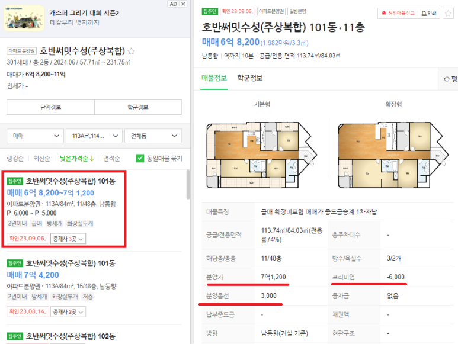Click the 단지정보 button
Viewport: 458px width, 344px height.
(50, 107)
